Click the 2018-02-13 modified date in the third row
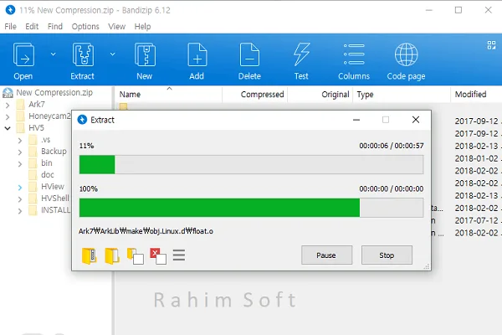Viewport: 502px width, 335px height. pyautogui.click(x=476, y=147)
